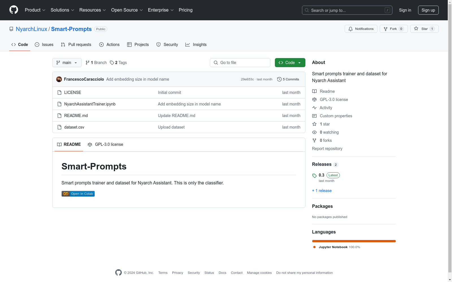Go to the Actions tab
This screenshot has width=452, height=282.
[x=109, y=45]
